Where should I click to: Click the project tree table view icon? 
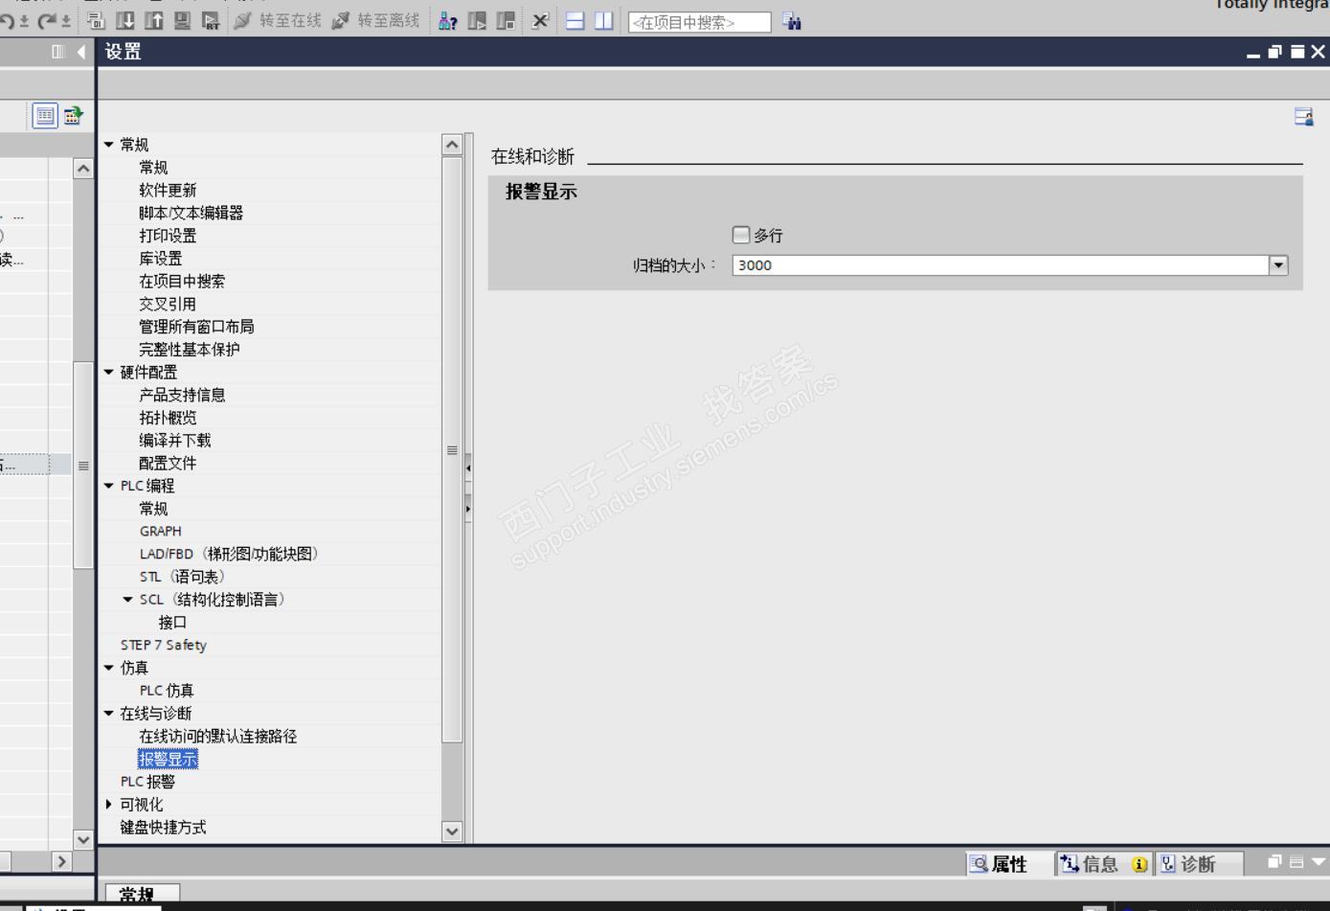click(x=45, y=116)
